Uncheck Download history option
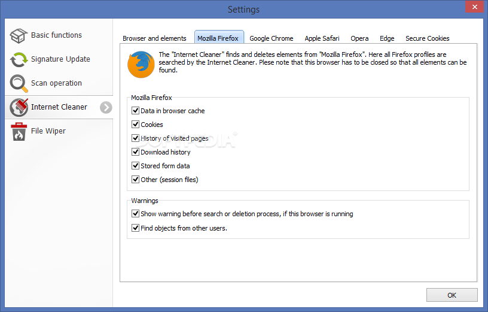Screen dimensions: 488x312 [135, 152]
